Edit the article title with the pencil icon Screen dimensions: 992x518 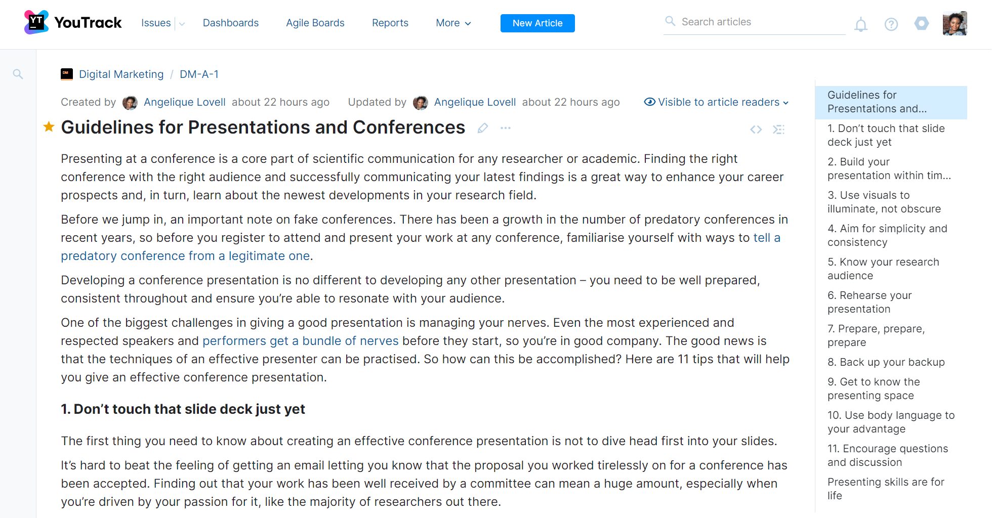483,128
